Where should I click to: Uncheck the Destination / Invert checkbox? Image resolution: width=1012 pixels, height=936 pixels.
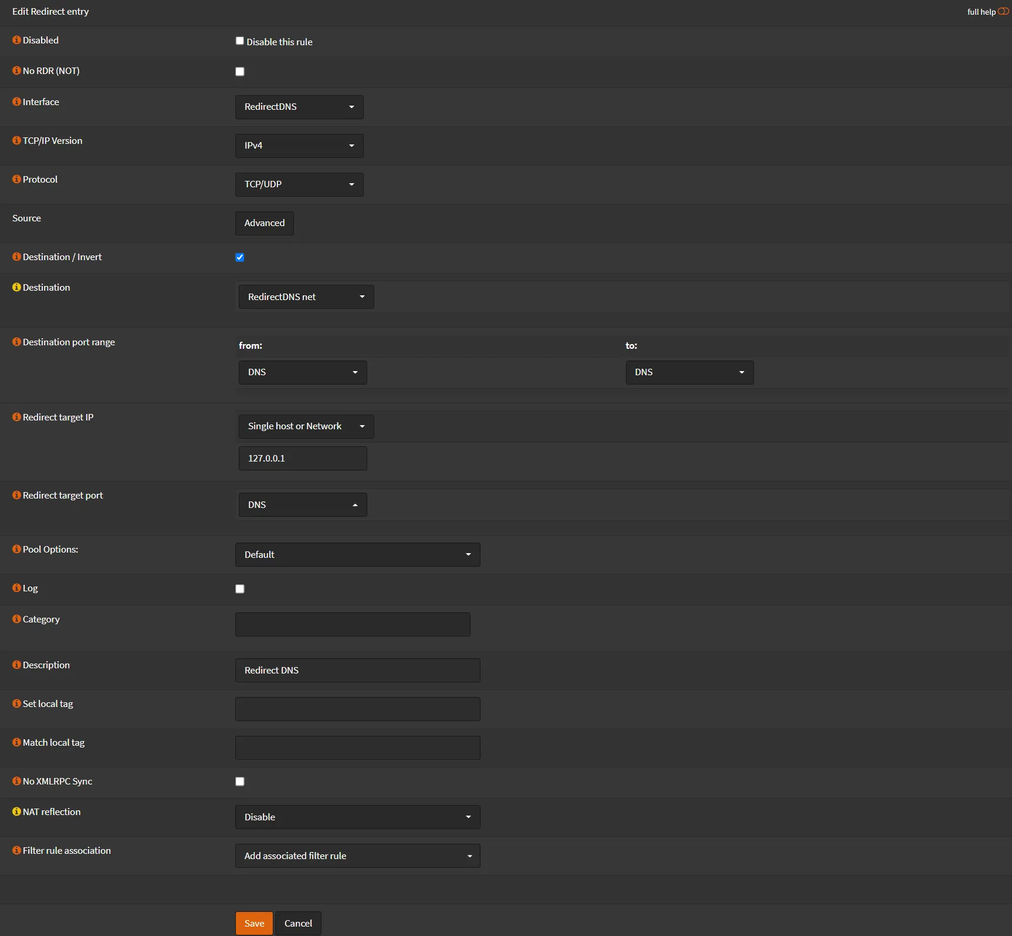pyautogui.click(x=240, y=257)
